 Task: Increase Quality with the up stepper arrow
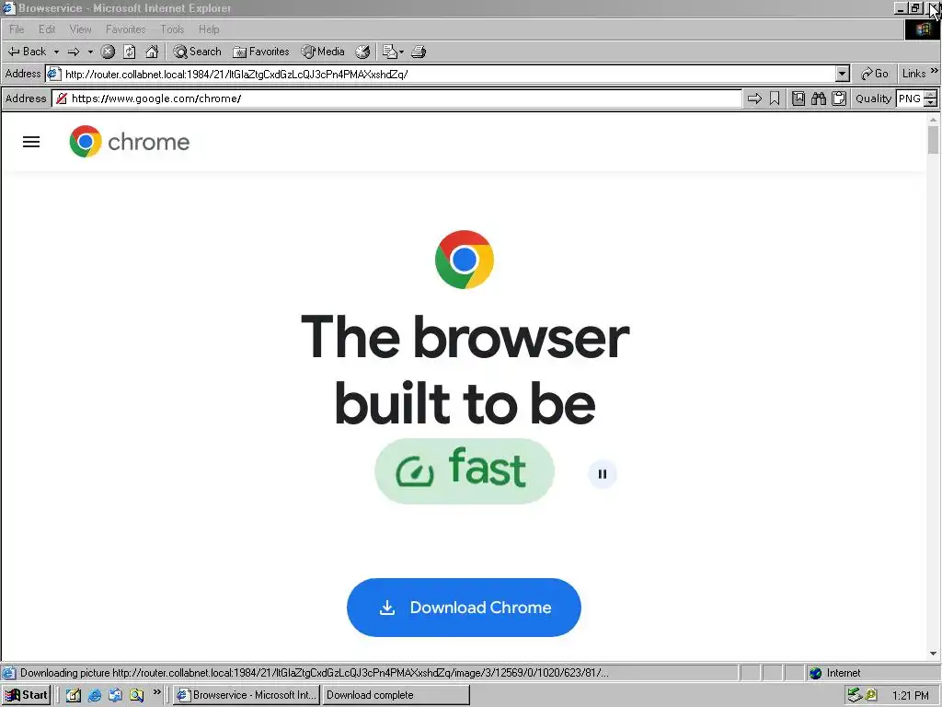tap(931, 95)
